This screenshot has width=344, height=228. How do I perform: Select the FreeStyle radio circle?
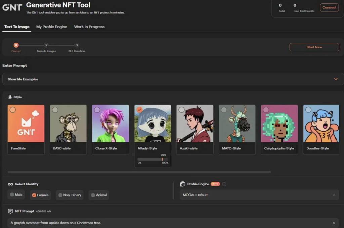(13, 109)
